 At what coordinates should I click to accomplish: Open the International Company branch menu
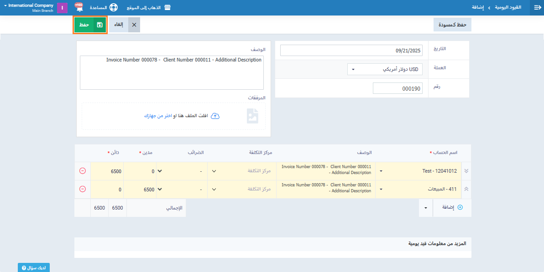click(28, 8)
